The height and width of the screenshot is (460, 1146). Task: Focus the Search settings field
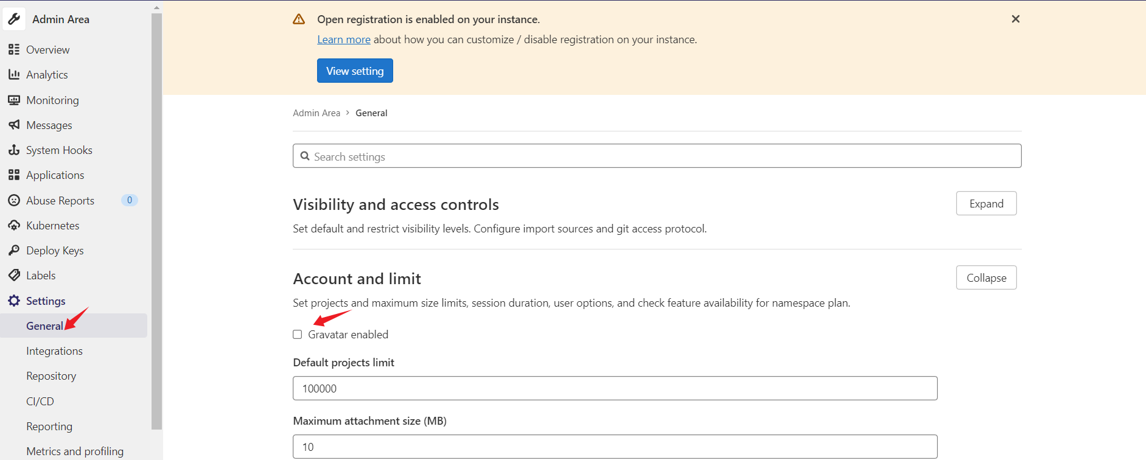pos(657,156)
